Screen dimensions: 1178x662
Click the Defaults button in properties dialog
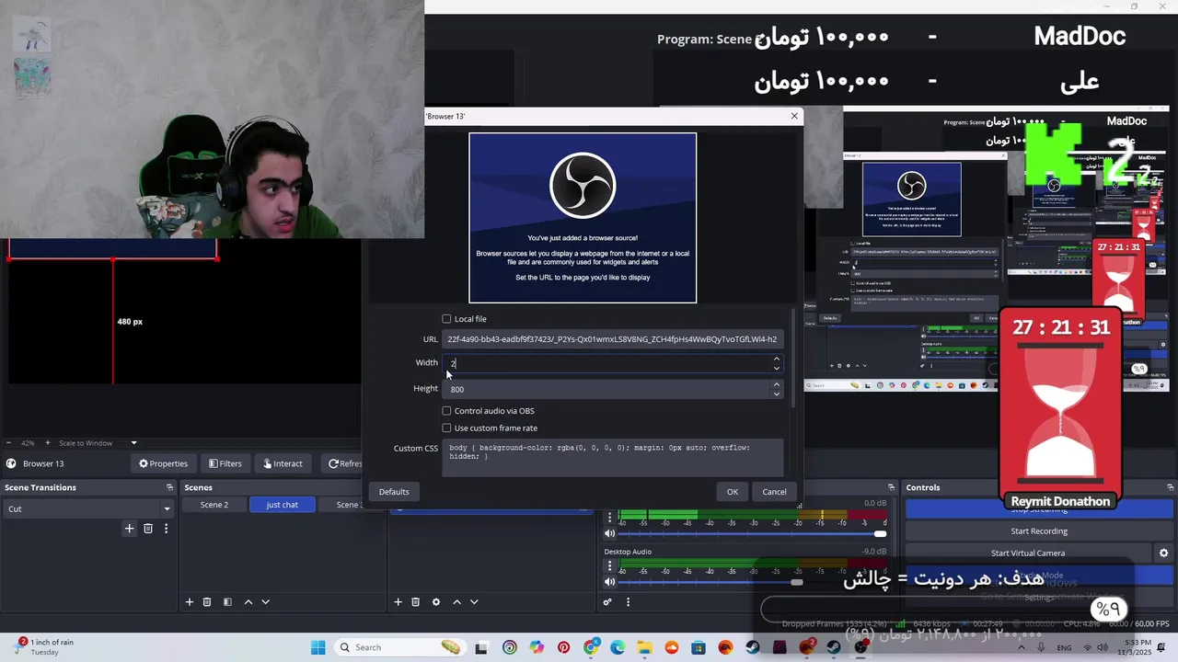click(x=394, y=492)
